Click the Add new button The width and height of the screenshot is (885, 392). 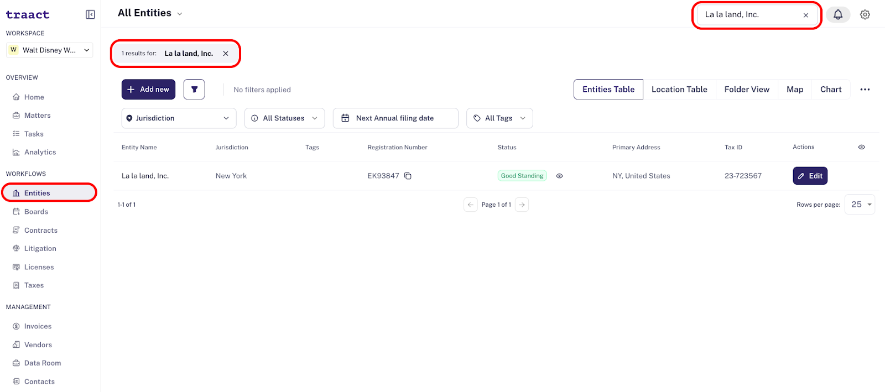coord(148,89)
